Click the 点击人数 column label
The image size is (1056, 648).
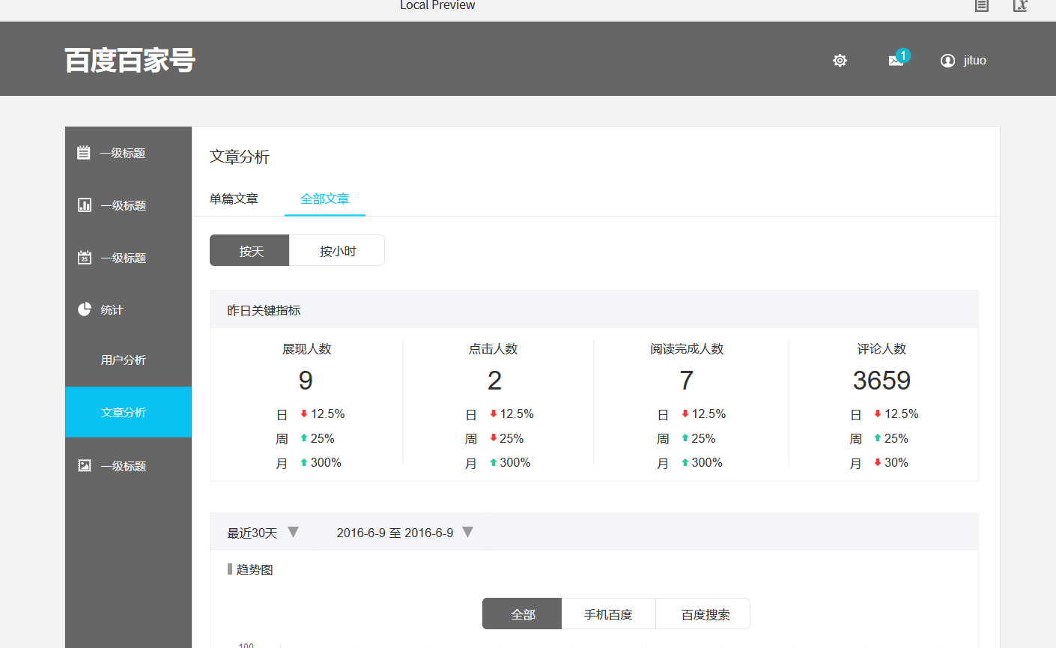[x=494, y=349]
